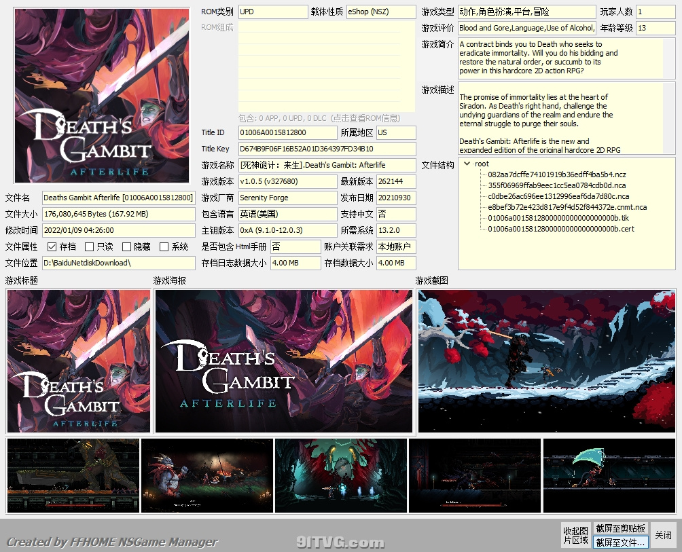Screen dimensions: 682x552
Task: Click the ROM类别 UPD field
Action: [272, 12]
